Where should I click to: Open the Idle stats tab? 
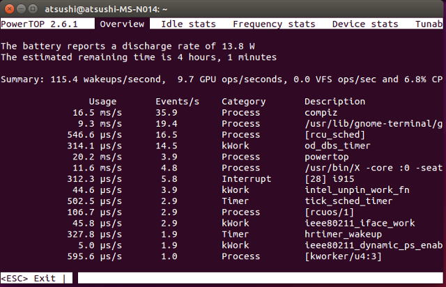[188, 24]
